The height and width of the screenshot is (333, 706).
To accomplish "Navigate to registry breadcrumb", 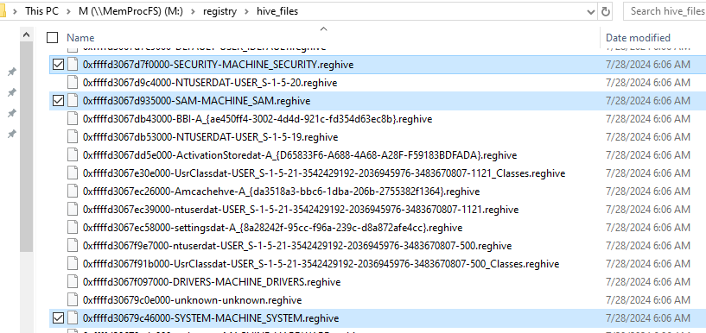I will (x=219, y=11).
